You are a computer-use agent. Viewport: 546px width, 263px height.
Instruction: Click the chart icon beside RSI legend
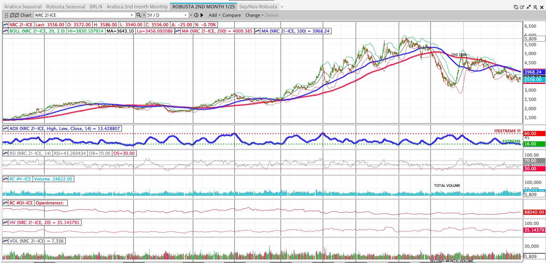coord(5,153)
